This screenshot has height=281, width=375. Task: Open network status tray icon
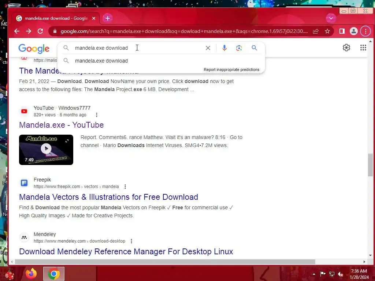332,274
